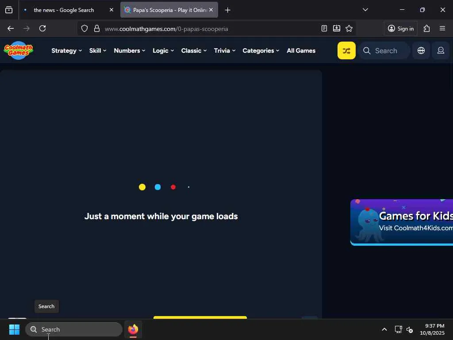The width and height of the screenshot is (453, 340).
Task: Switch to 'the news - Google Search' tab
Action: pyautogui.click(x=64, y=10)
